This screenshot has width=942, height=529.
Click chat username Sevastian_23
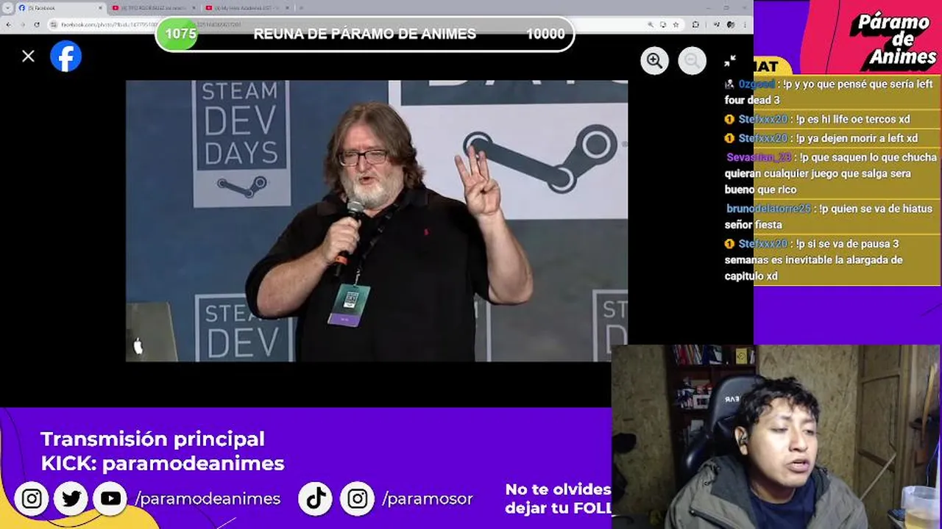pos(759,157)
